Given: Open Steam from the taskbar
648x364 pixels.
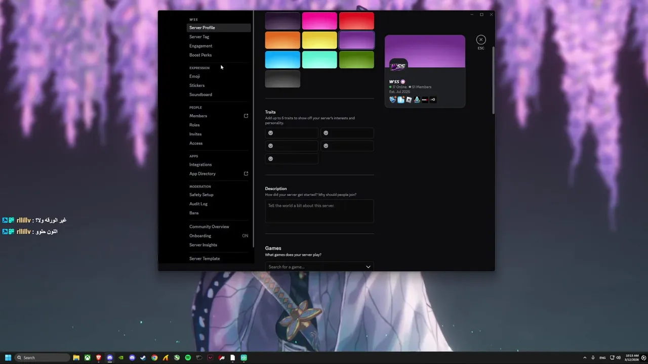Looking at the screenshot, I should click(143, 357).
